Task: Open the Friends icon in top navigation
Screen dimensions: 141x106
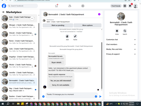Action: [70, 6]
